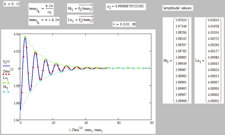Select value 4.00045 in Lo1 vector
225x135 pixels.
point(214,63)
